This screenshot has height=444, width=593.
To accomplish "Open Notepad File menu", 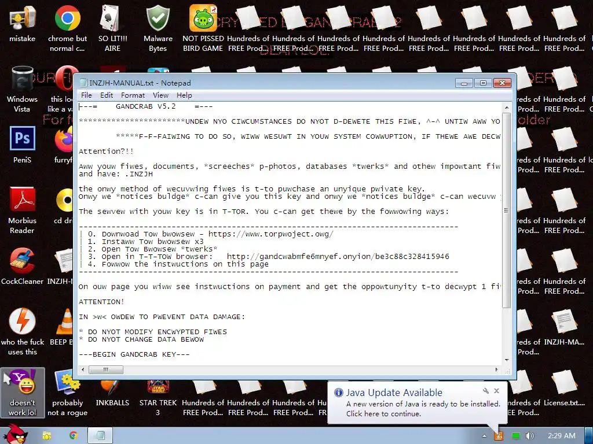I will click(86, 95).
